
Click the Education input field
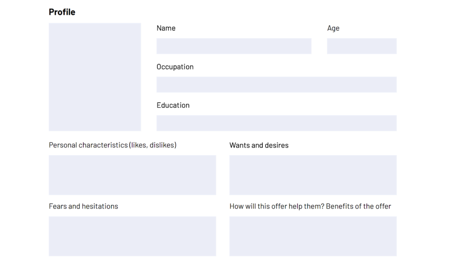coord(276,123)
